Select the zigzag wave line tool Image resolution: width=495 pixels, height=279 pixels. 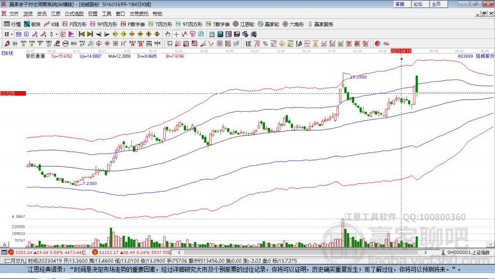[211, 43]
